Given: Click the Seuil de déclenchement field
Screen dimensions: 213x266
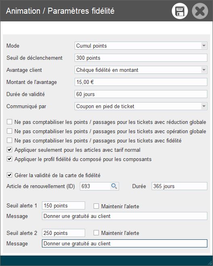Looking at the screenshot, I should 141,58.
